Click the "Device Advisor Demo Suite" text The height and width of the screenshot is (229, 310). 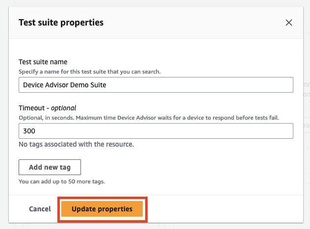[x=64, y=85]
